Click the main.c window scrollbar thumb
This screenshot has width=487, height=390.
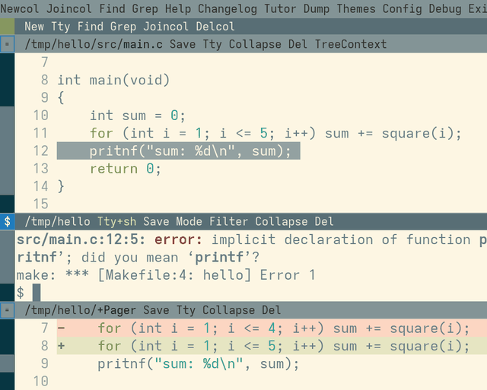7,151
